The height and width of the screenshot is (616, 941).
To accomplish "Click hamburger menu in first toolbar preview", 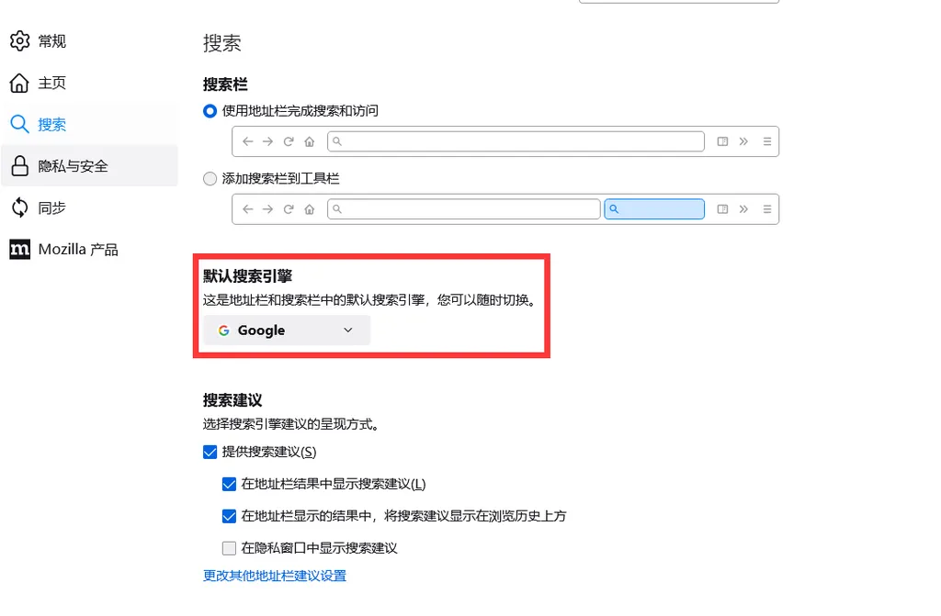I will click(767, 141).
